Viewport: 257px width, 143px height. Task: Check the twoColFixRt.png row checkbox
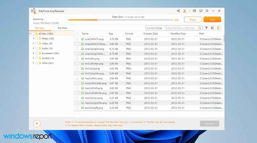pos(77,88)
